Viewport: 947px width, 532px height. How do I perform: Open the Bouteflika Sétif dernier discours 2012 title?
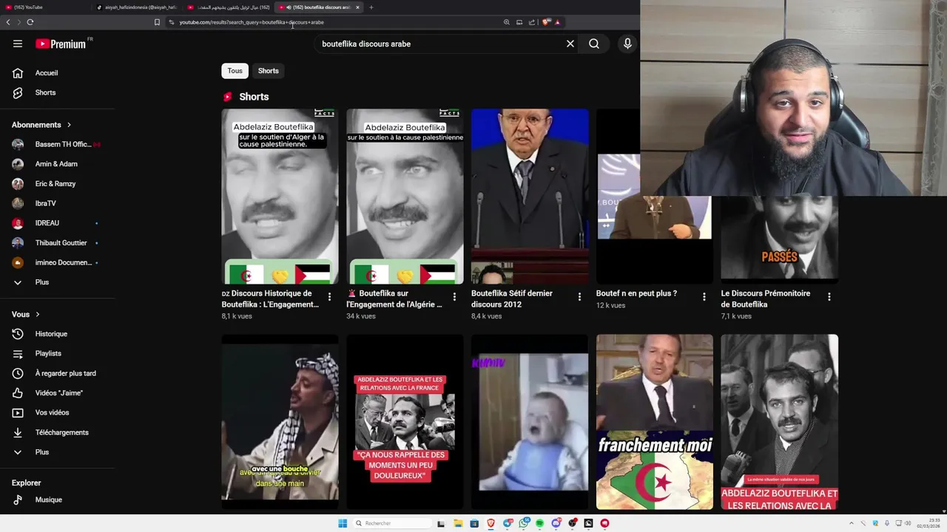click(x=512, y=299)
